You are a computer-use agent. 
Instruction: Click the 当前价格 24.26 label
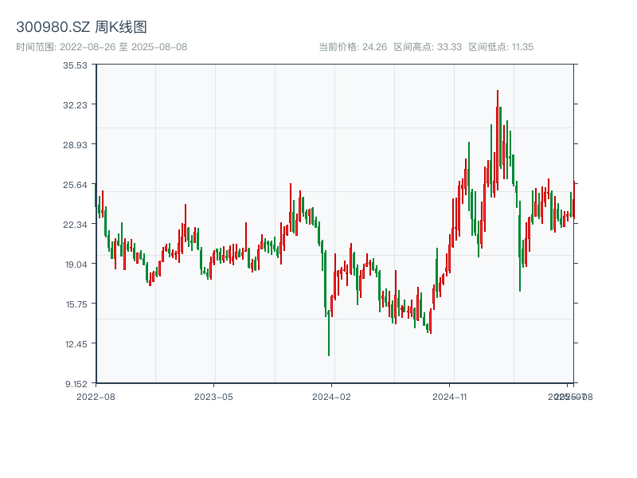point(353,47)
